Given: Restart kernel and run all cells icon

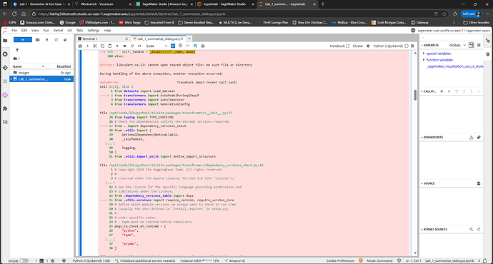Looking at the screenshot, I should coord(139,46).
